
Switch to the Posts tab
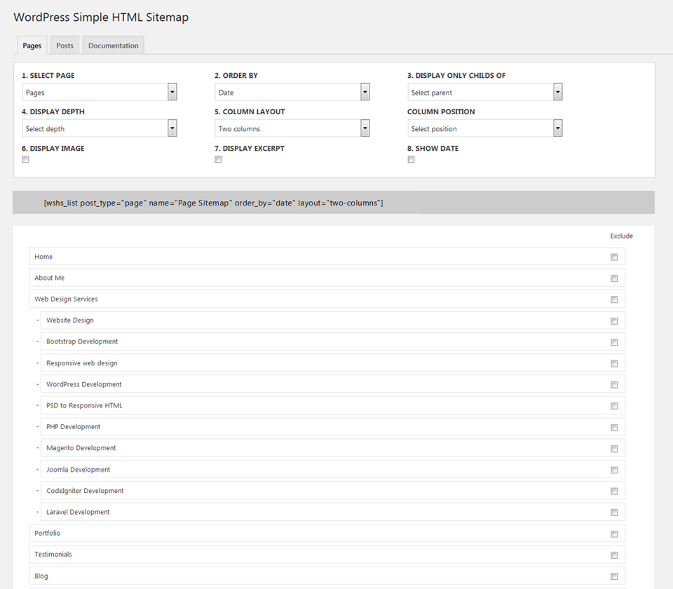tap(64, 46)
